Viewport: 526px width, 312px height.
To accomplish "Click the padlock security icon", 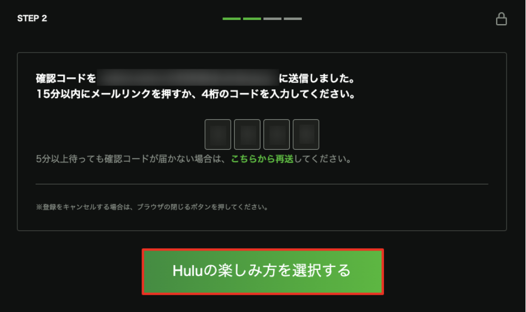I will point(501,19).
